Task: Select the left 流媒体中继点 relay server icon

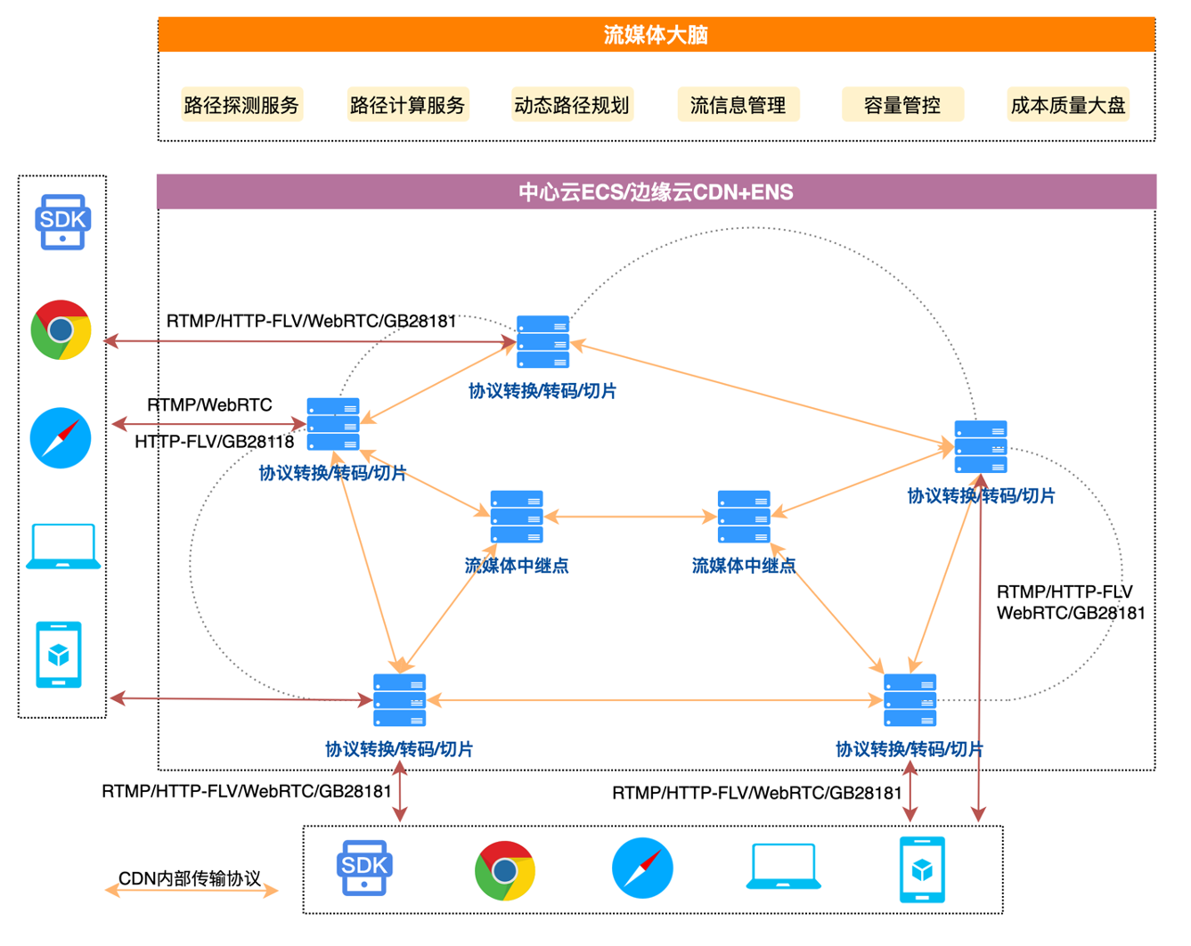Action: tap(517, 517)
